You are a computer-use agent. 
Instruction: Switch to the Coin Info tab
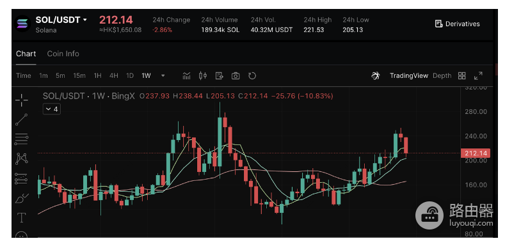tap(63, 54)
